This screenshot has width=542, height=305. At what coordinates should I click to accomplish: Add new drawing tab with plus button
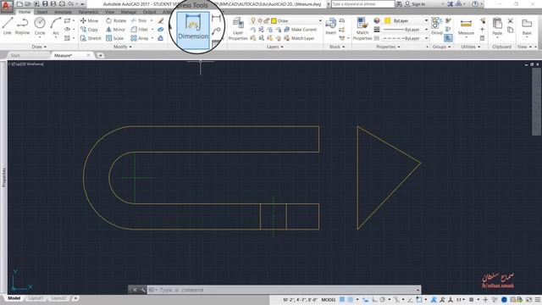tap(100, 55)
